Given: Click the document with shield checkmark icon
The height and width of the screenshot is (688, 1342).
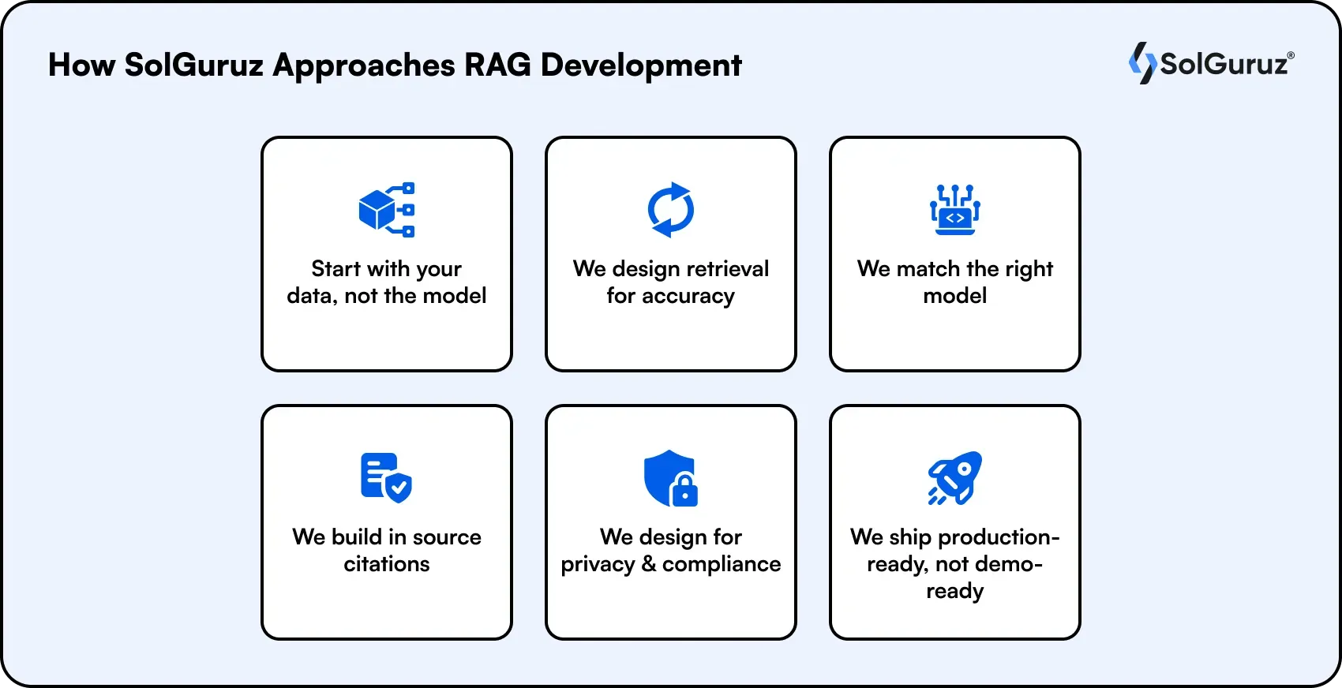Looking at the screenshot, I should [x=387, y=478].
